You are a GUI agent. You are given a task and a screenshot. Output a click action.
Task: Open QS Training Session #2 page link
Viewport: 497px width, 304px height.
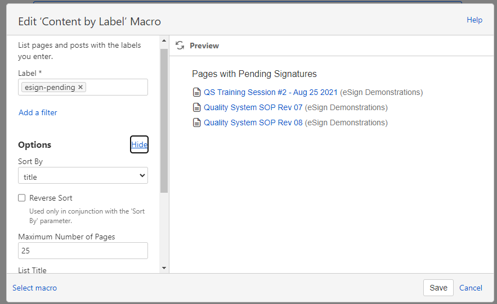coord(270,92)
